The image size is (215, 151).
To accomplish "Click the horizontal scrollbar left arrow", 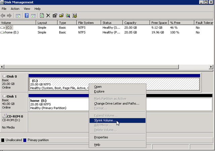I will (x=2, y=67).
